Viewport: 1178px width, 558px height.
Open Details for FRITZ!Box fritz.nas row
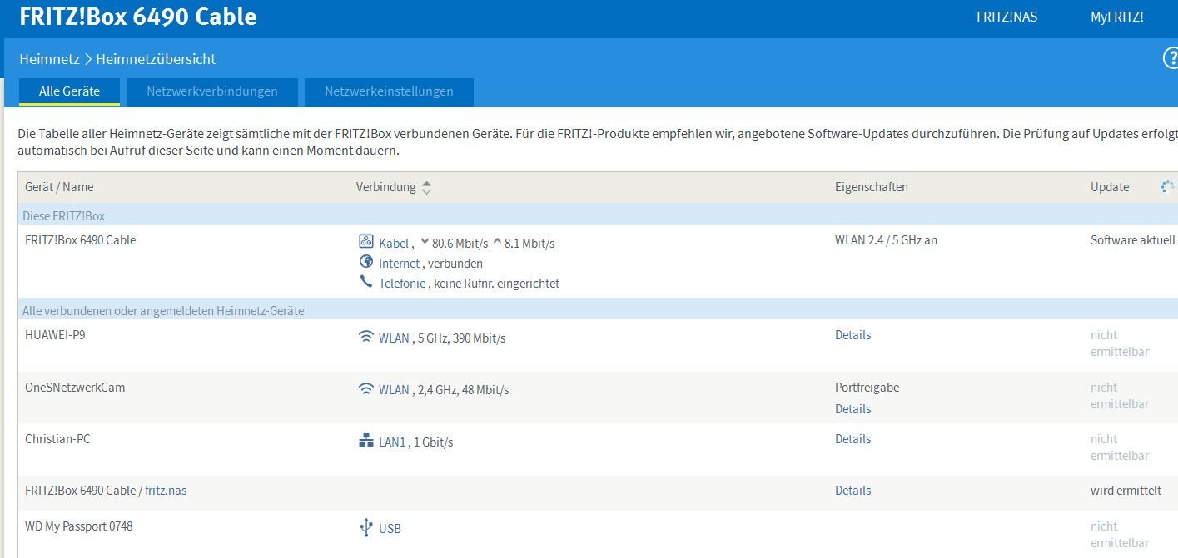pyautogui.click(x=852, y=491)
